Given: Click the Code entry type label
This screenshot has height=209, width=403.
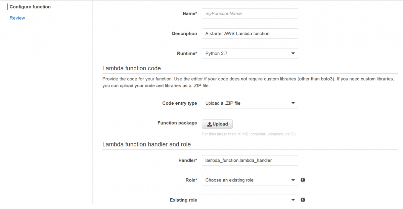Looking at the screenshot, I should [180, 103].
